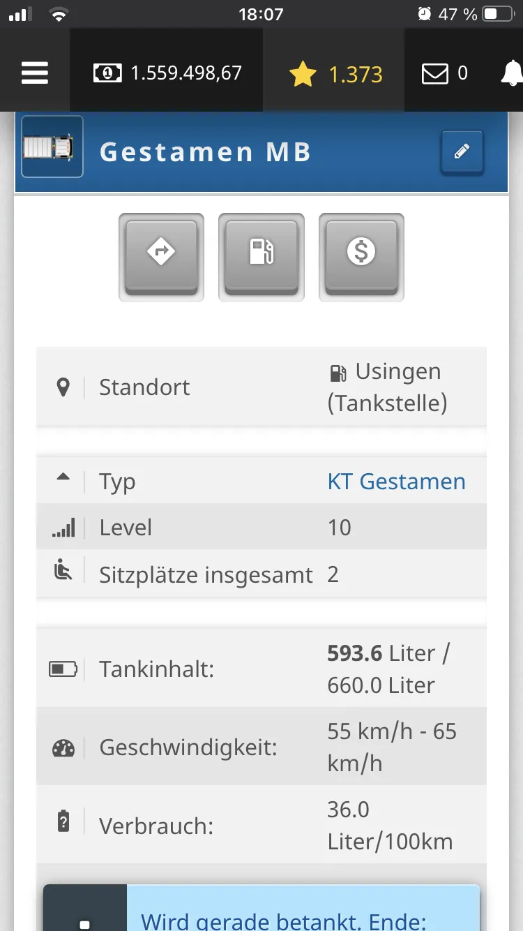The width and height of the screenshot is (523, 931).
Task: Open the KT Gestamen type link
Action: [x=396, y=482]
